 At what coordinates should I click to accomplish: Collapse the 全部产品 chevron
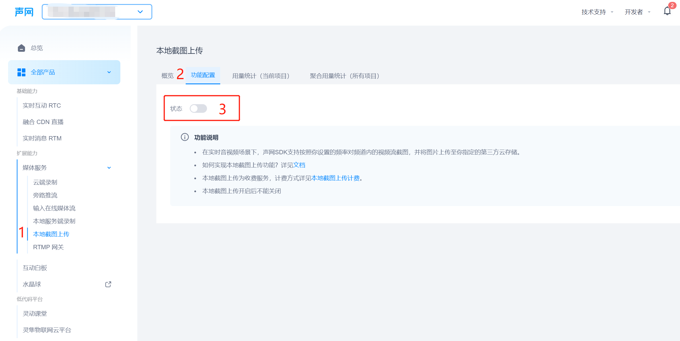(109, 72)
